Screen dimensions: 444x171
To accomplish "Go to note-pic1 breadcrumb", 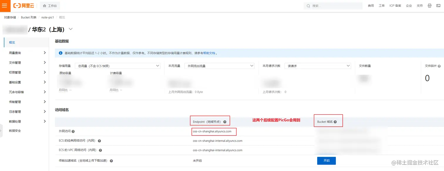I will 48,17.
